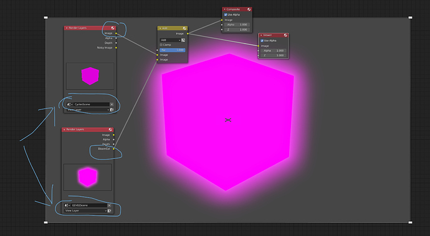
Task: Click Fac input socket on Add node
Action: click(157, 50)
